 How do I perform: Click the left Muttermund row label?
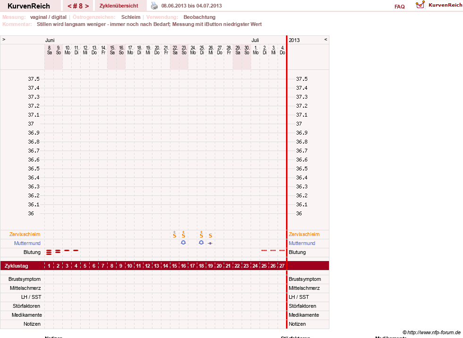pos(27,243)
